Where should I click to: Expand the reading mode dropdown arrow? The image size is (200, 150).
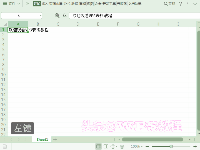[116, 146]
